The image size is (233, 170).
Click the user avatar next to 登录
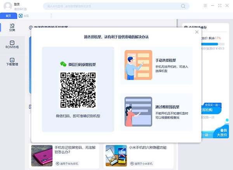pos(6,6)
